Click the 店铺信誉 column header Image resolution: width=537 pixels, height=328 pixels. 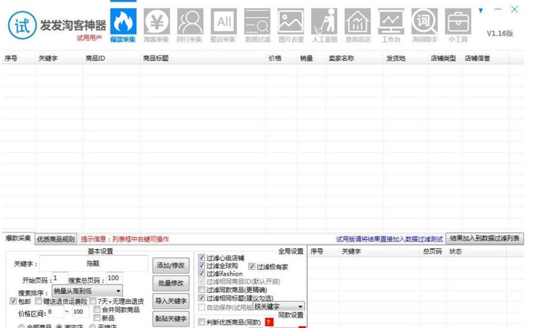point(485,58)
